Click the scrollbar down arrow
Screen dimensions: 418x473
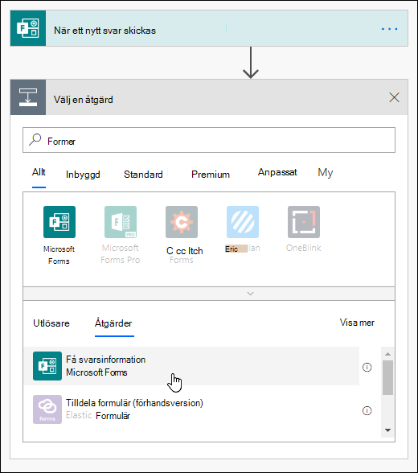pos(388,430)
